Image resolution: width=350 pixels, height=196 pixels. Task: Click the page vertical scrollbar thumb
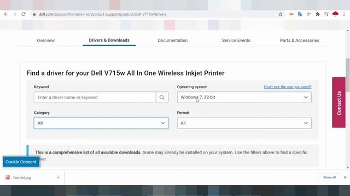[x=348, y=75]
